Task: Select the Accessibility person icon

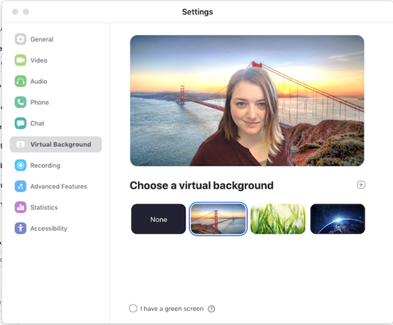Action: [x=21, y=228]
